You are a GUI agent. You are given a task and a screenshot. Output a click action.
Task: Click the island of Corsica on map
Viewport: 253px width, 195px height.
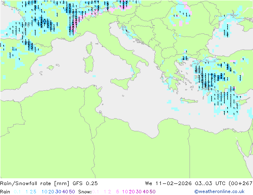89,48
